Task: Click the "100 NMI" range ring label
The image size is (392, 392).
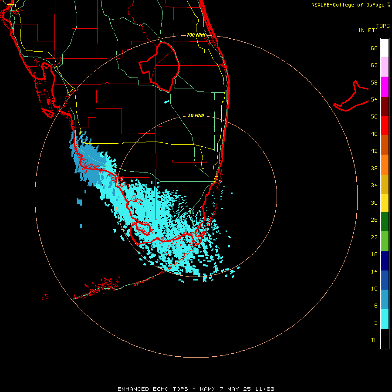Action: click(196, 35)
